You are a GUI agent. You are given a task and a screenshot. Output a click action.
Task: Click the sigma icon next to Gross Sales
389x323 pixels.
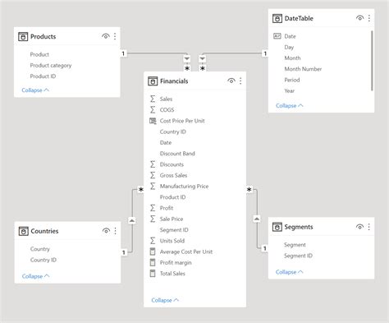tap(153, 175)
